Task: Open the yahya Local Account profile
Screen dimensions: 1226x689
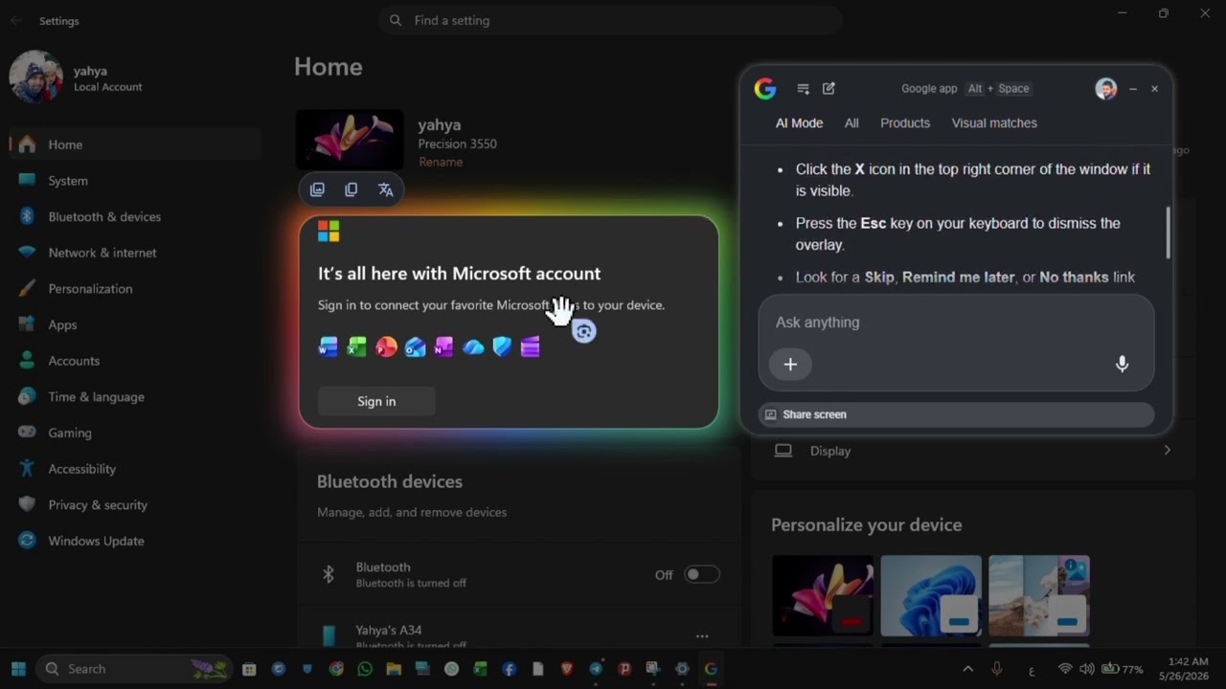Action: click(x=77, y=78)
